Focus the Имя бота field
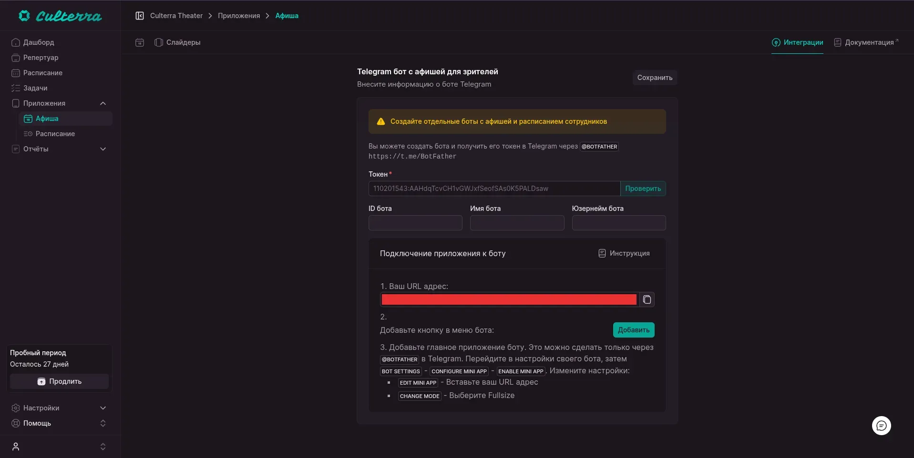Viewport: 914px width, 458px height. 517,223
